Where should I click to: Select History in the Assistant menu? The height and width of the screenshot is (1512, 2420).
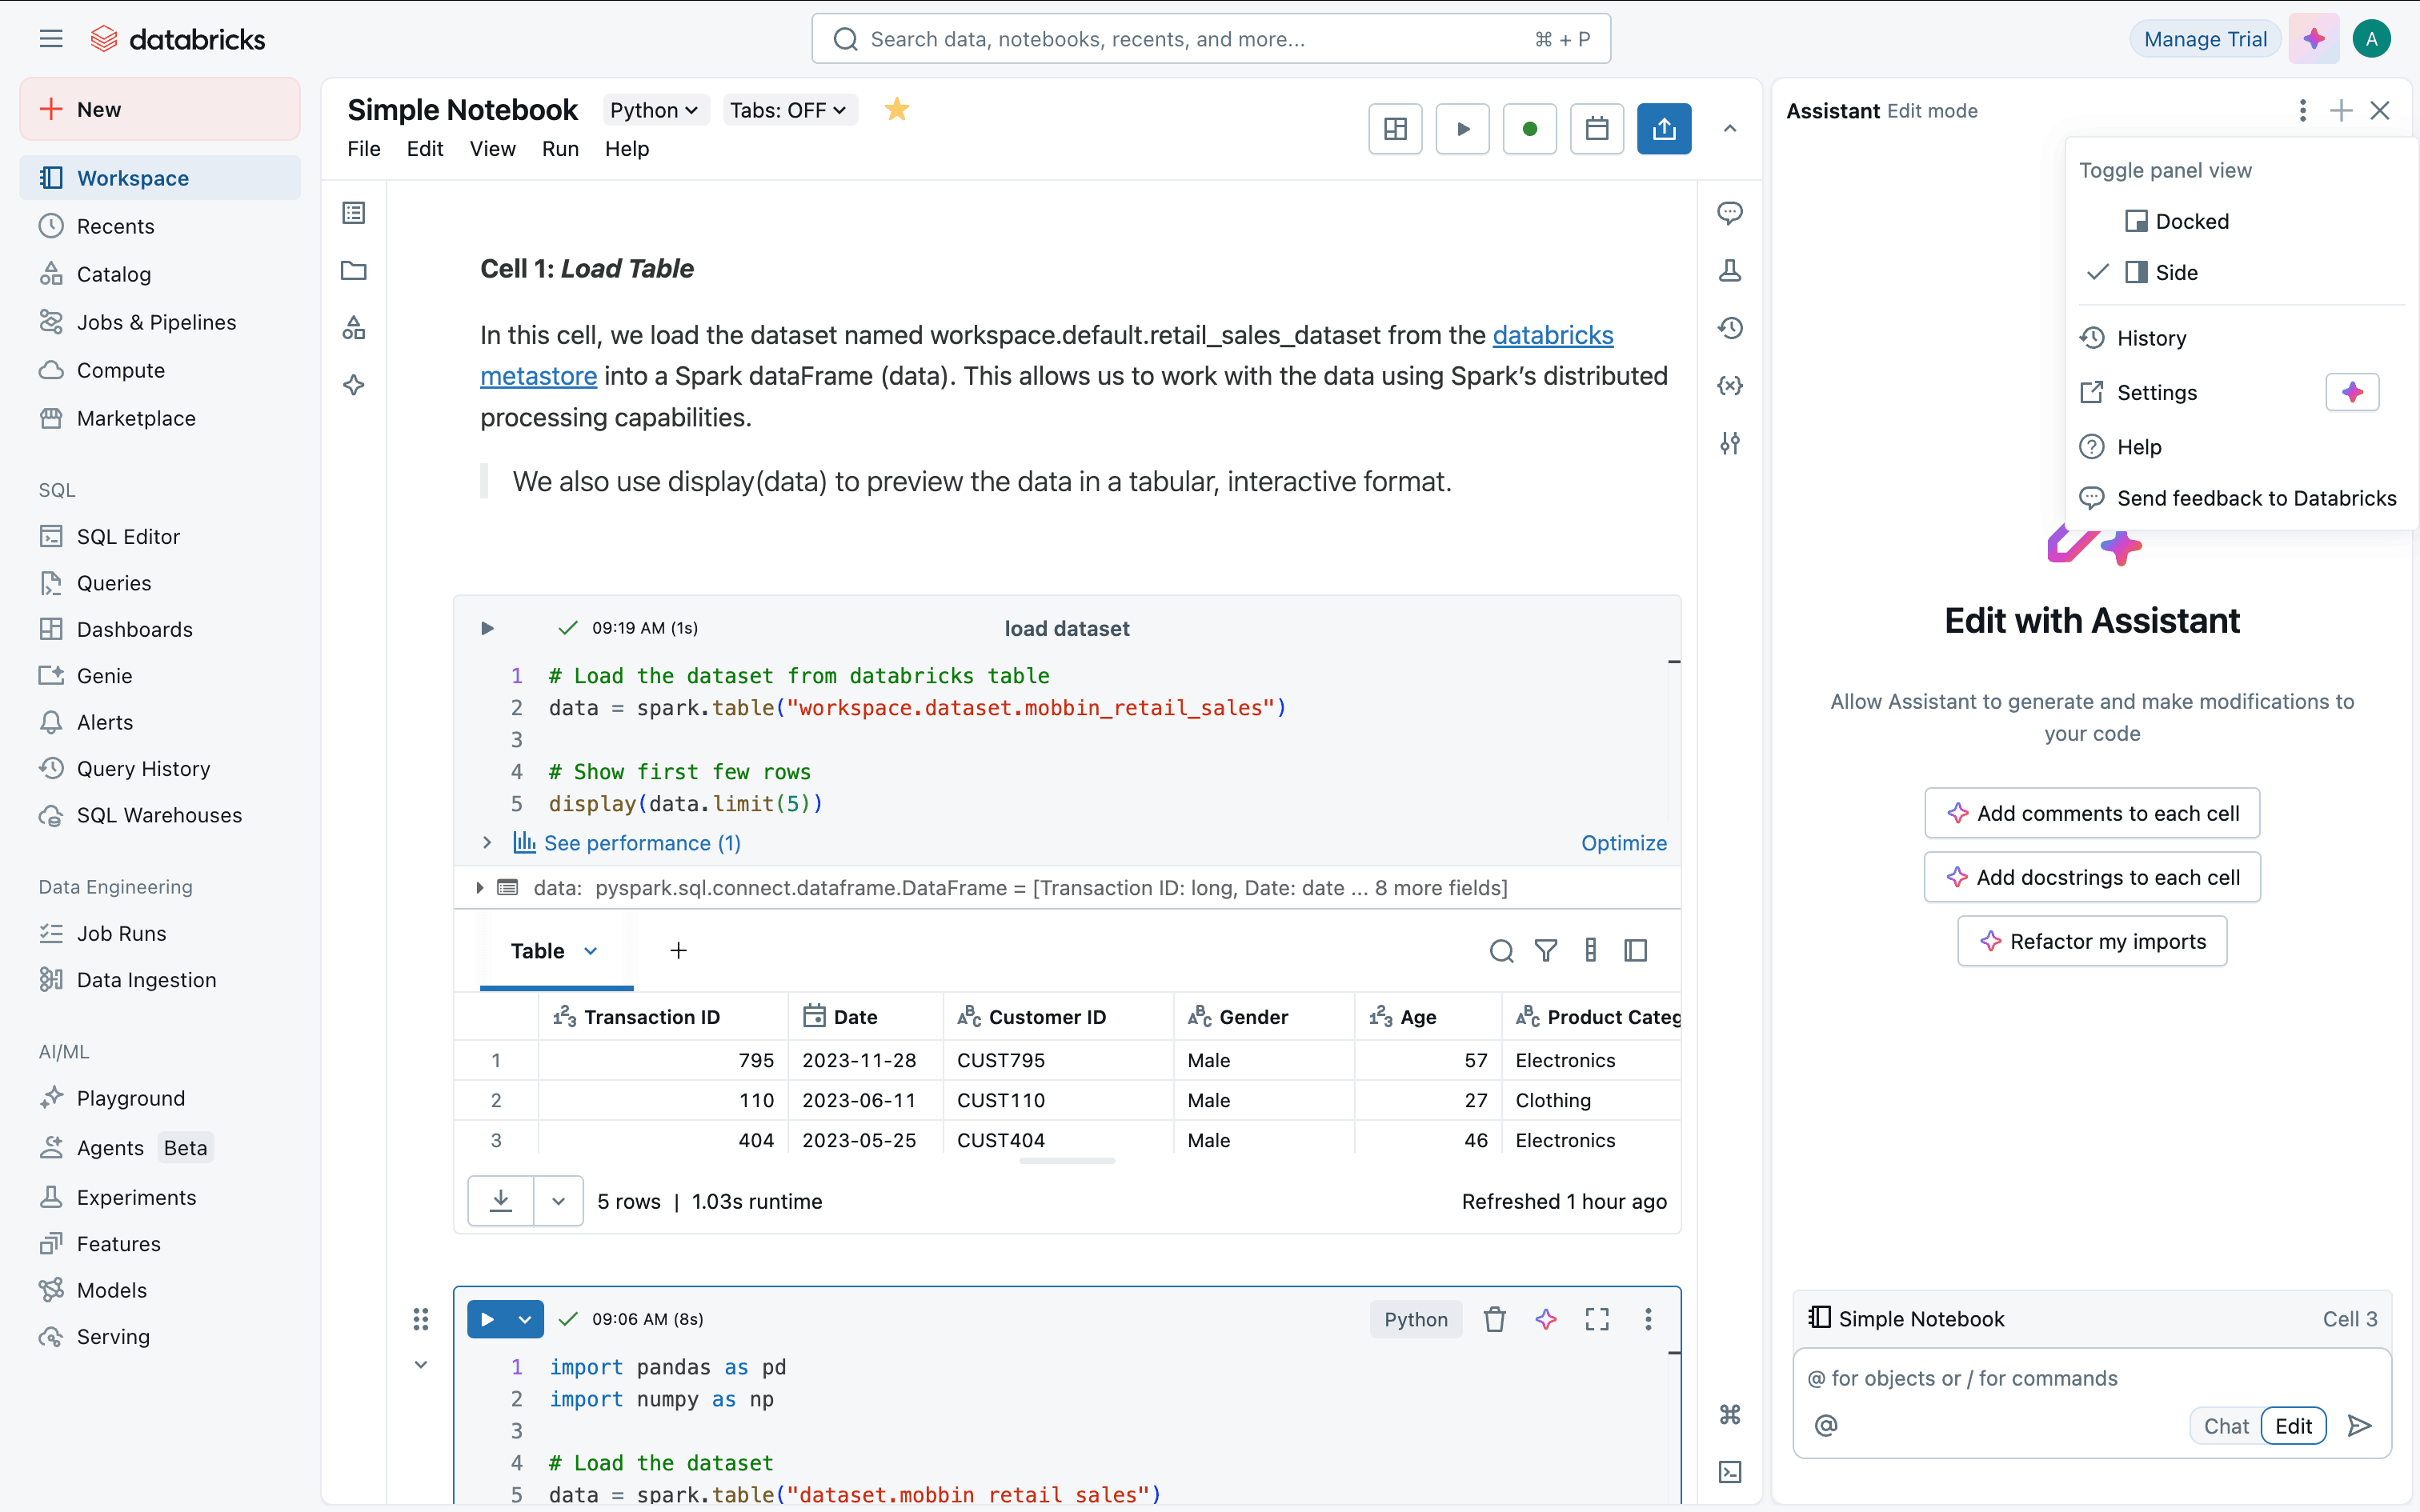pyautogui.click(x=2150, y=338)
